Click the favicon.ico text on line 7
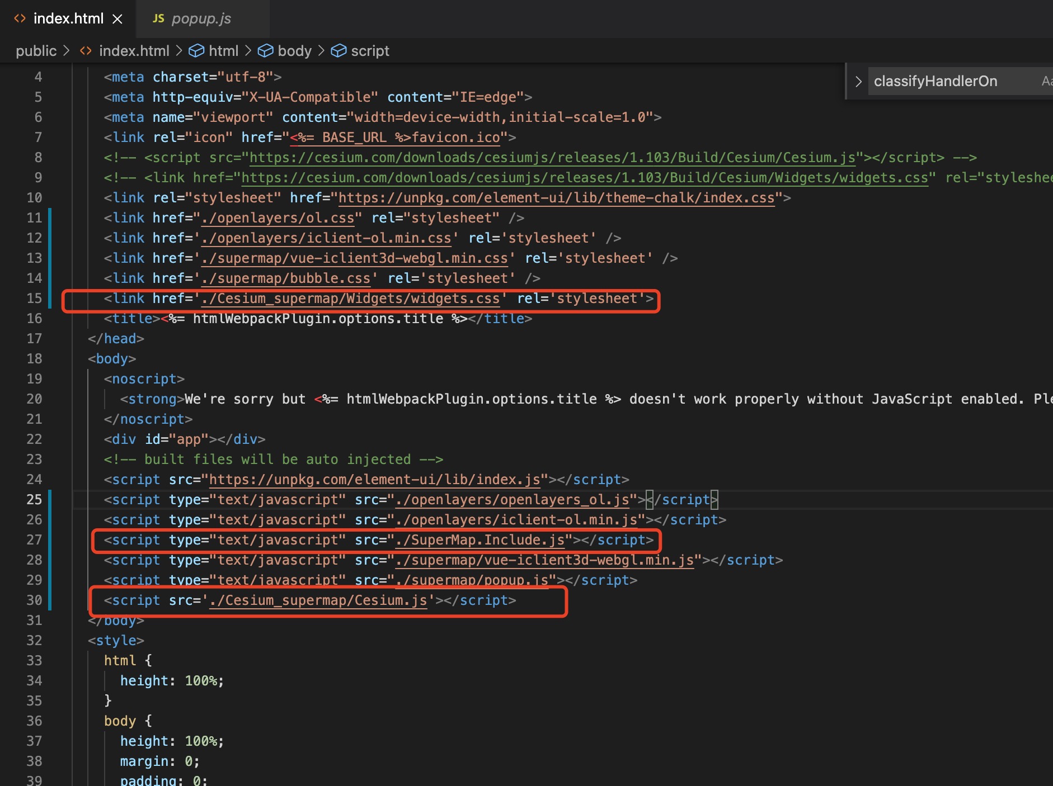The height and width of the screenshot is (786, 1053). click(455, 138)
